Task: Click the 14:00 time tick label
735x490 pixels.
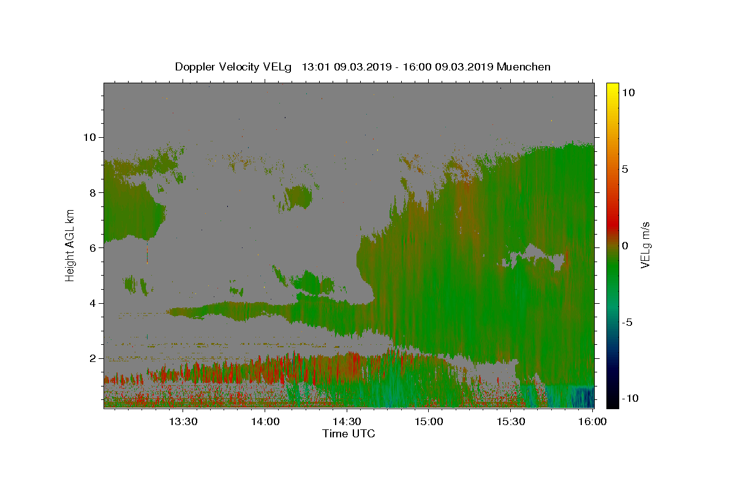Action: (x=265, y=421)
